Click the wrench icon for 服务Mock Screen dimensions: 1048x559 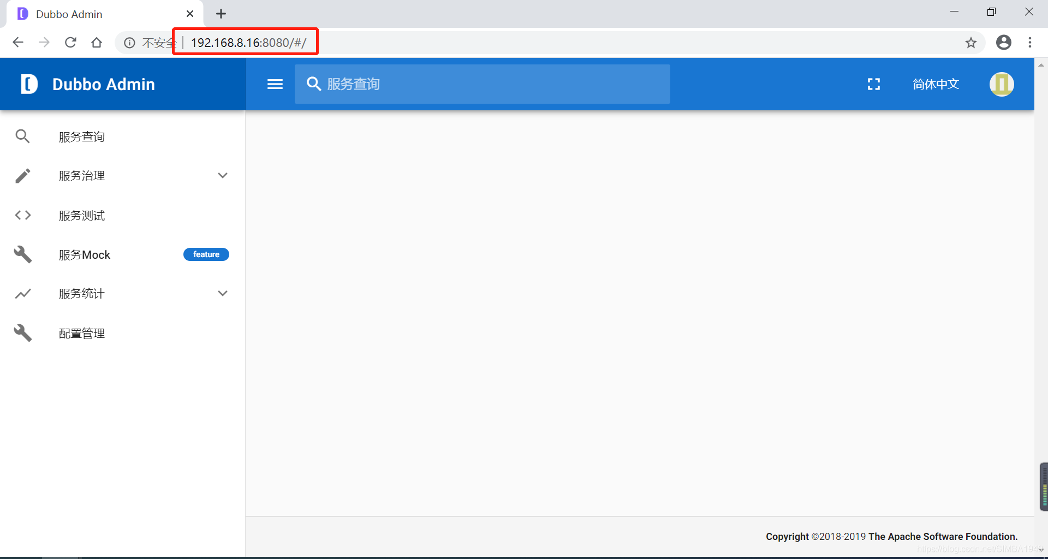(22, 254)
